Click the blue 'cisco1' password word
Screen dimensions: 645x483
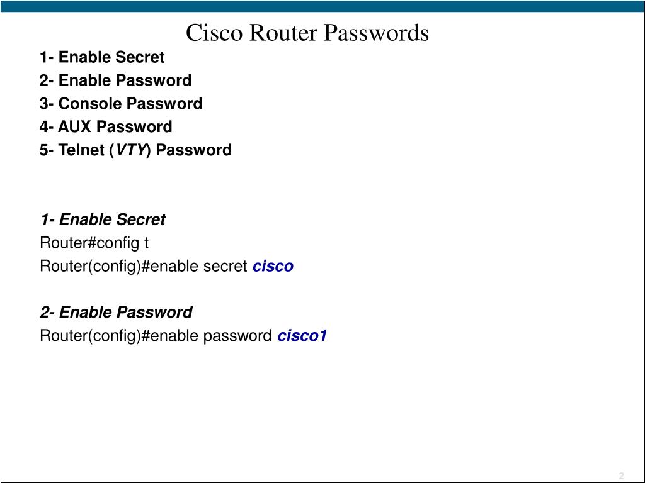[x=302, y=336]
